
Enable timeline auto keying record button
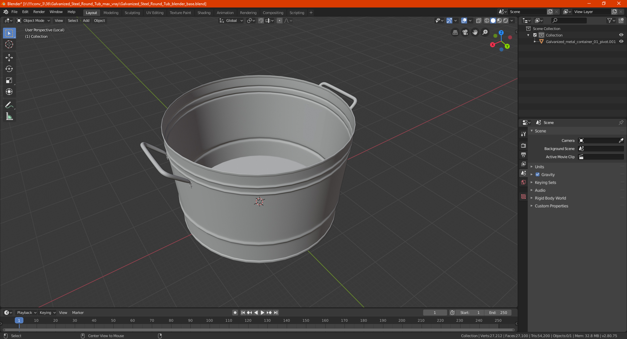click(x=235, y=313)
